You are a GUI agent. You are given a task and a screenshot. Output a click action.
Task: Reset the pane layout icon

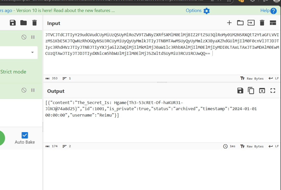(273, 23)
